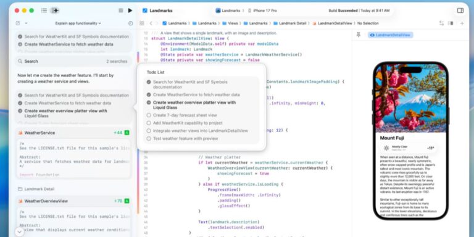
Task: Click the +70 change count
Action: [x=118, y=201]
